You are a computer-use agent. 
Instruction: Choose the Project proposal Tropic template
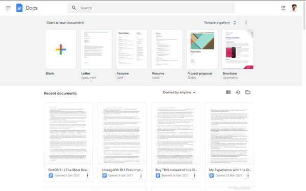[202, 49]
